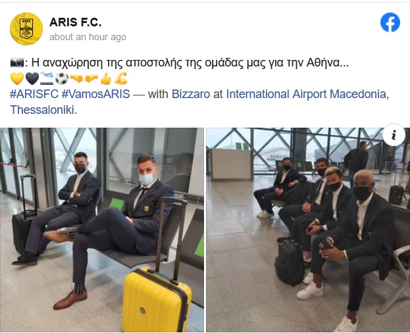Click the yellow heart emoji
410x333 pixels.
(17, 78)
